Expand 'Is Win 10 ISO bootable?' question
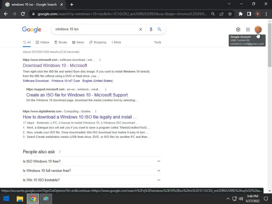272x204 pixels. click(92, 180)
